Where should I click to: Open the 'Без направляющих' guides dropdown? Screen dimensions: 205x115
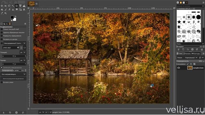(x=13, y=74)
